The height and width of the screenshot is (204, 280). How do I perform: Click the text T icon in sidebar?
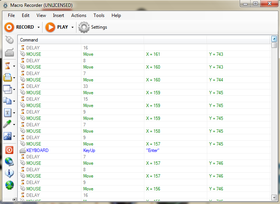click(x=8, y=112)
